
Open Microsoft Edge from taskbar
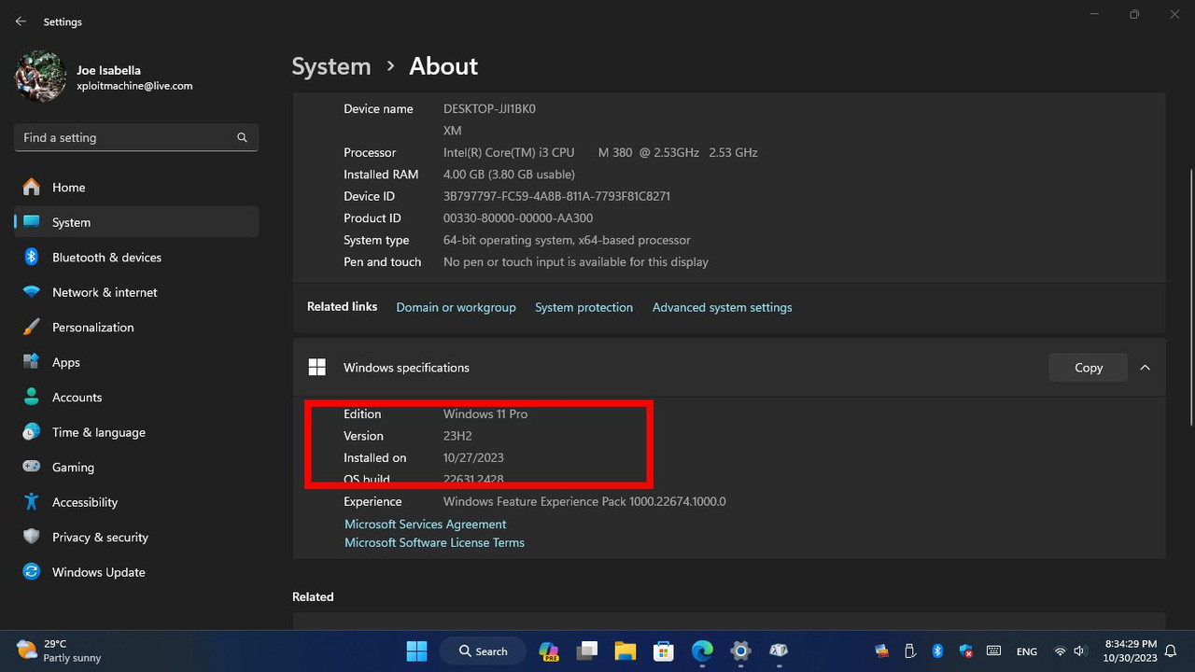click(702, 651)
